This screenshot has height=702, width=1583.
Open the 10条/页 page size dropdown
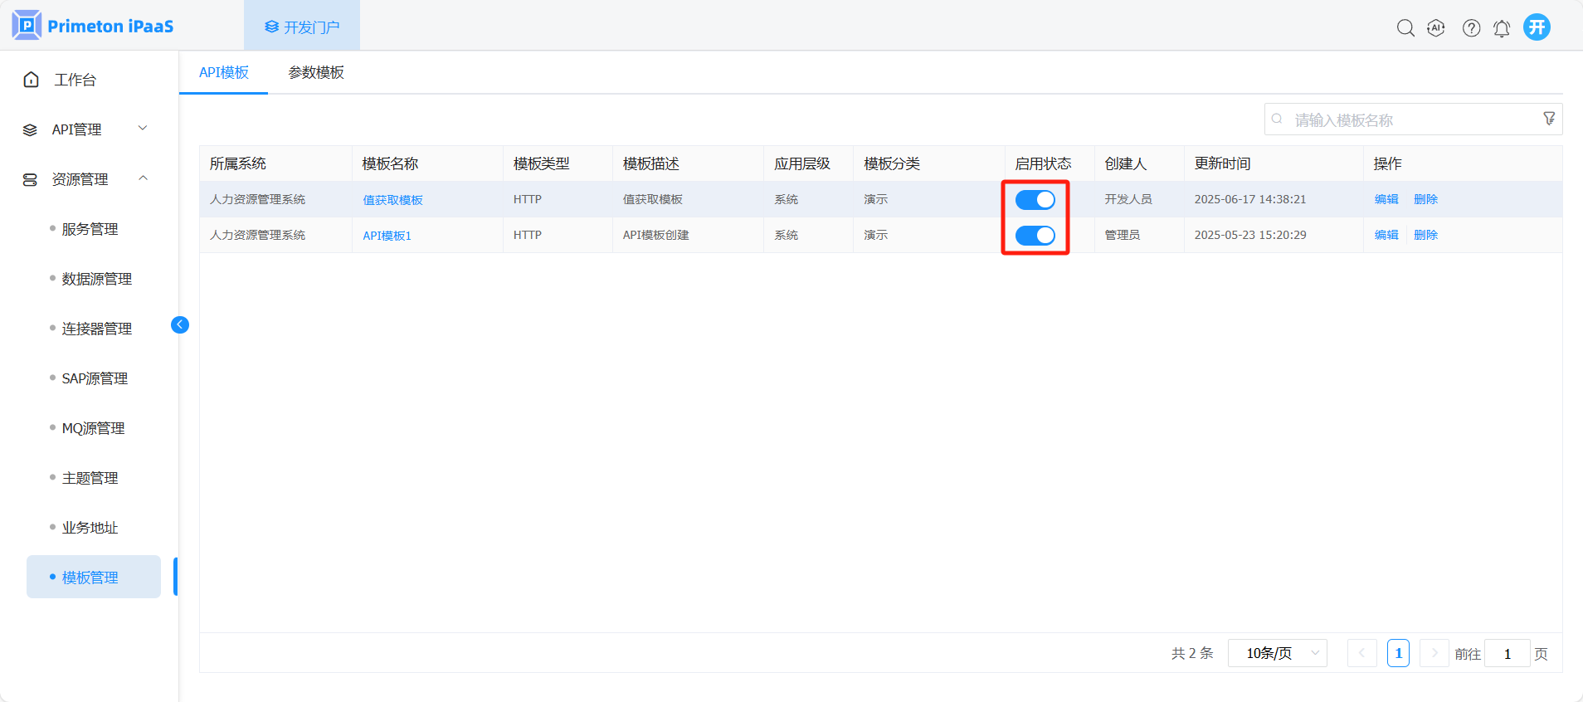(1277, 653)
